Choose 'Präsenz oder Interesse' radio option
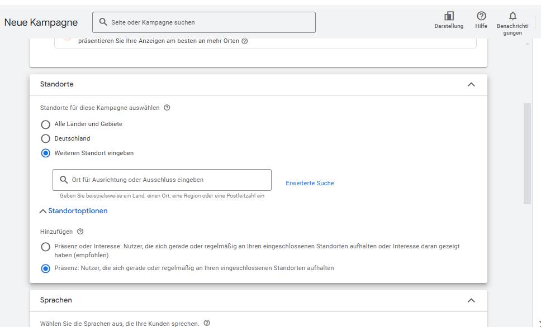 pyautogui.click(x=45, y=247)
